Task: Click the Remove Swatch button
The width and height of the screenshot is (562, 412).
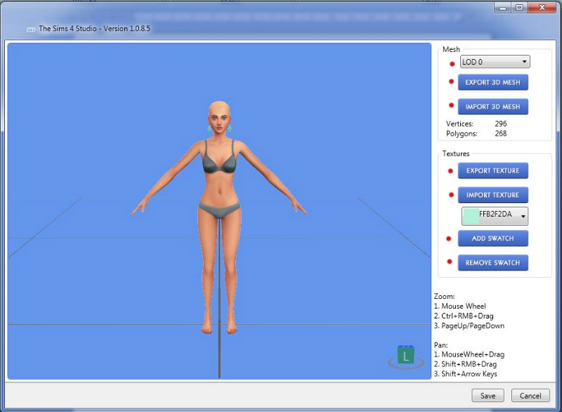Action: coord(493,263)
